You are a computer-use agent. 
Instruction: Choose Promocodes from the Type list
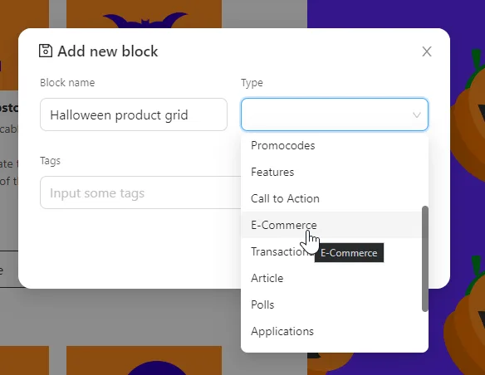(335, 145)
